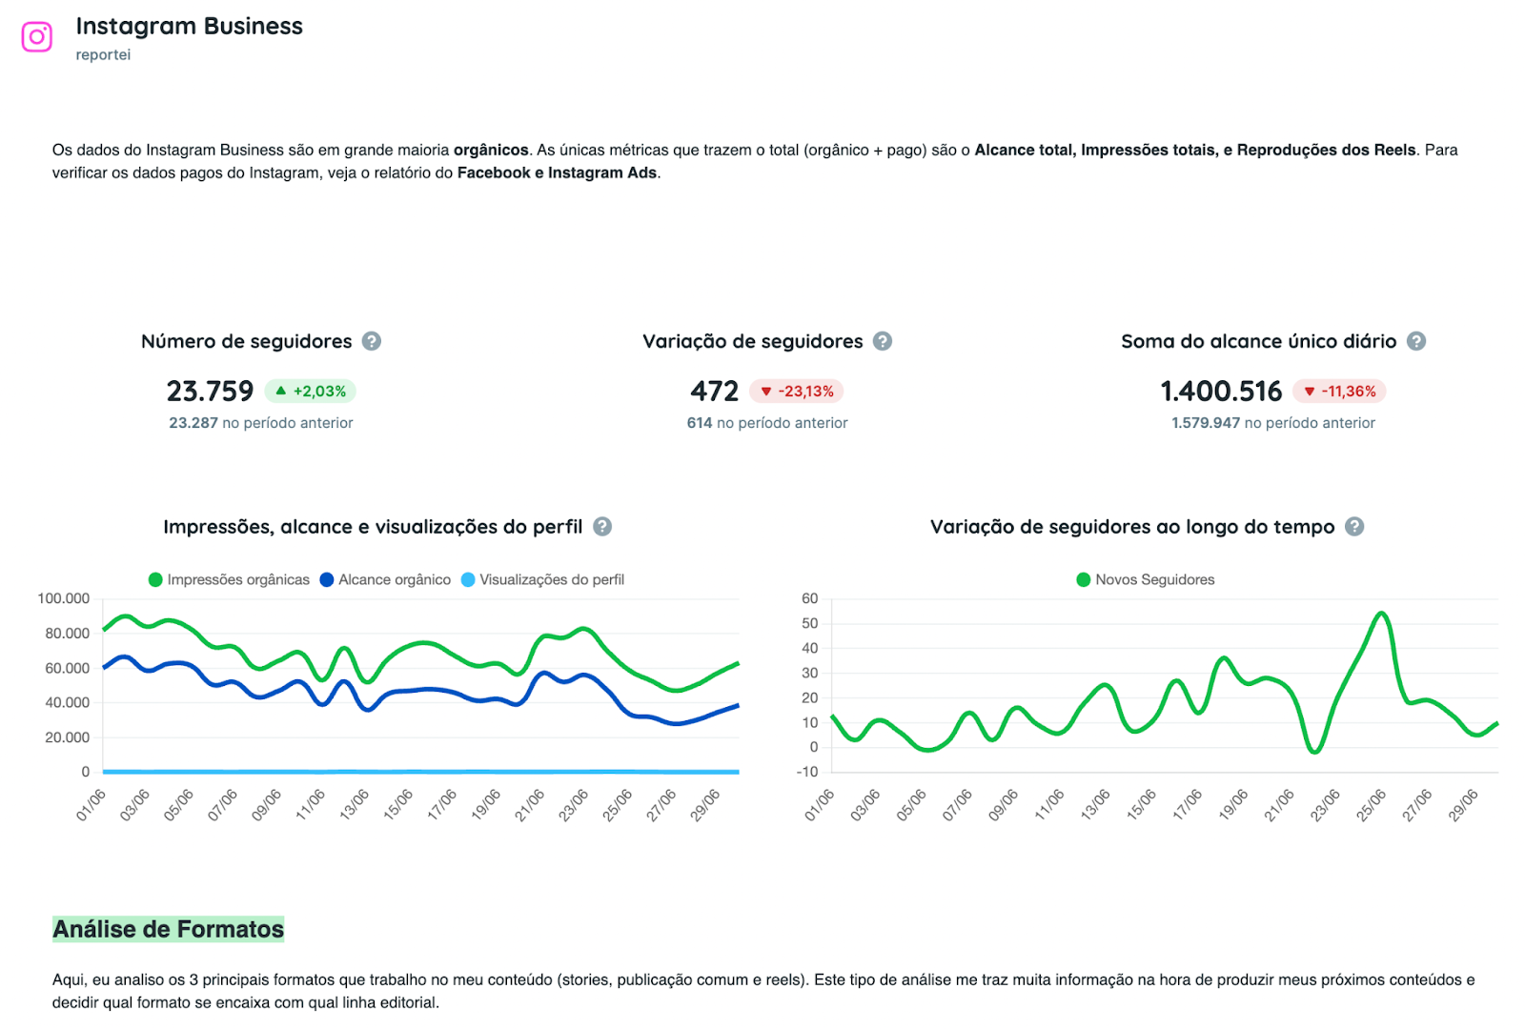Click red down arrow in -23,13% badge
This screenshot has height=1029, width=1525.
click(x=766, y=392)
